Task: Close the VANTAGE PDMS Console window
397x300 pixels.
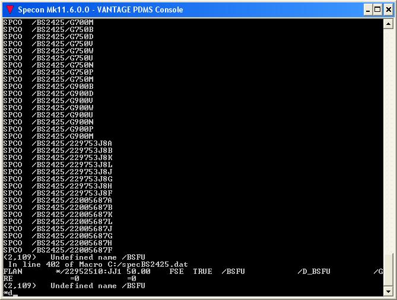Action: coord(389,9)
